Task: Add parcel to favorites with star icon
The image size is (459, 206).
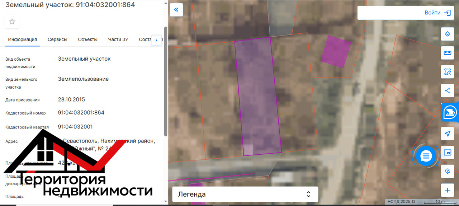Action: point(12,22)
